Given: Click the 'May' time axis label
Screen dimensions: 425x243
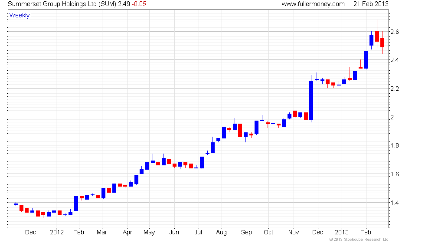Looking at the screenshot, I should point(149,233).
